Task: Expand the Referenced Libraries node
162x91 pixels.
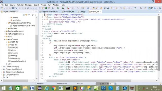Action: [x=4, y=34]
